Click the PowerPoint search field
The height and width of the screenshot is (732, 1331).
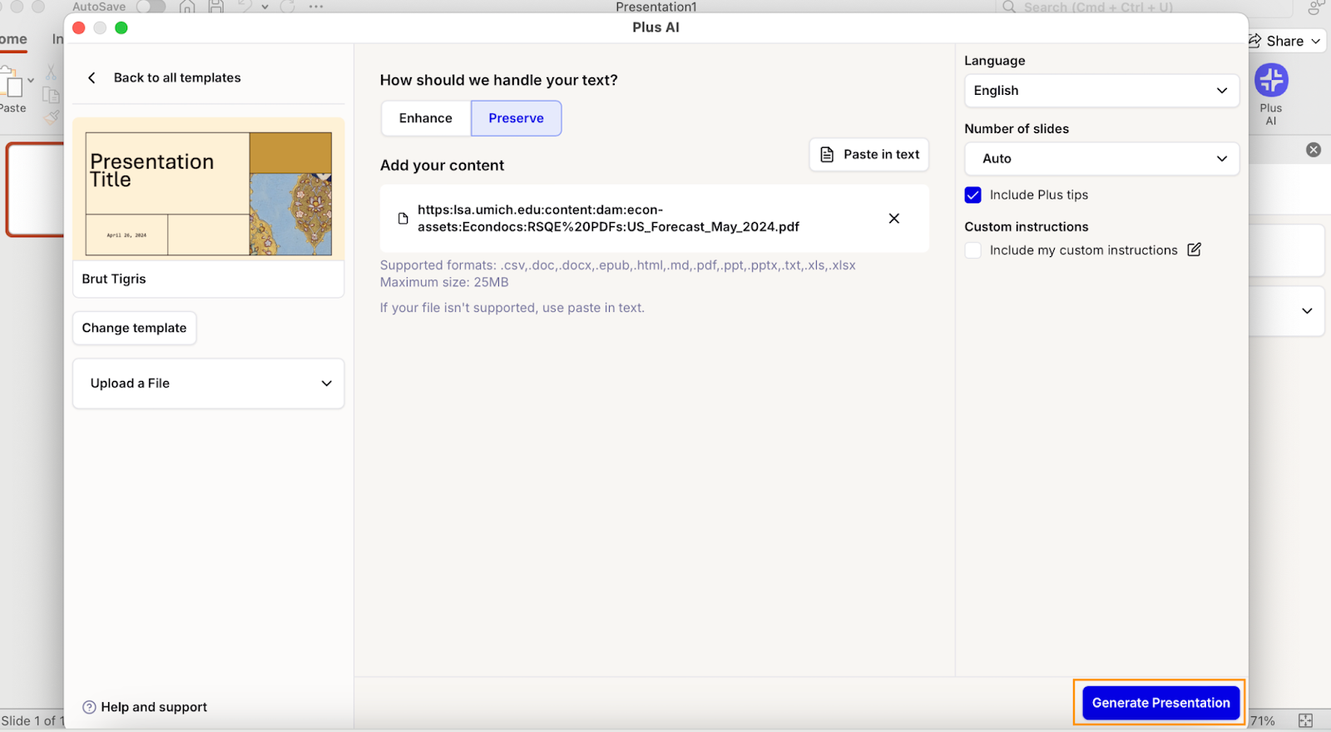tap(1144, 7)
